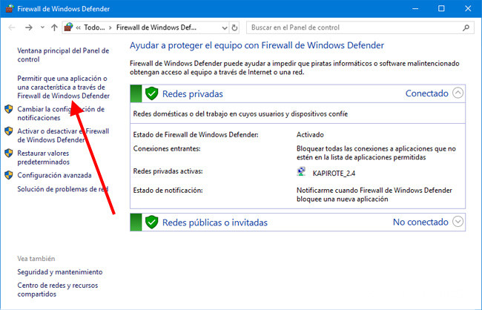Click the Buscar en el Panel de control field
This screenshot has height=310, width=482.
tap(349, 27)
